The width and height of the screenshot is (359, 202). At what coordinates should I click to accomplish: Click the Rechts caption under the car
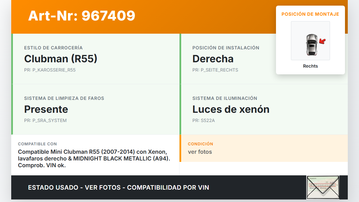tap(310, 66)
